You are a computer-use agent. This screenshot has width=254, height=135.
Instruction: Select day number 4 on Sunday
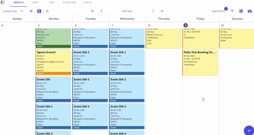(x=2, y=25)
